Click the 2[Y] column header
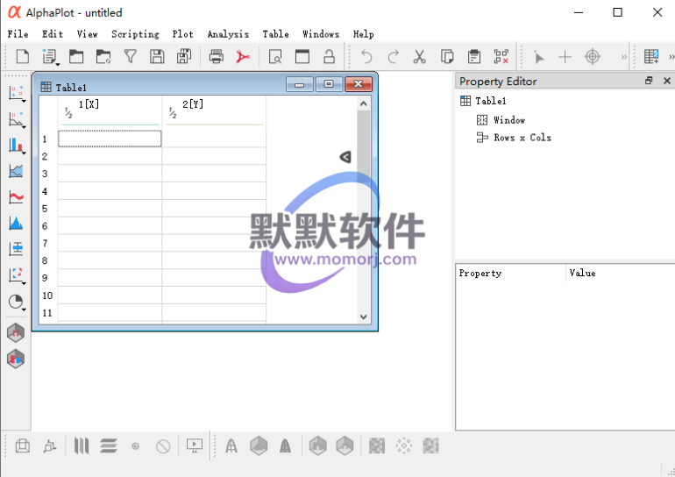 click(x=214, y=110)
